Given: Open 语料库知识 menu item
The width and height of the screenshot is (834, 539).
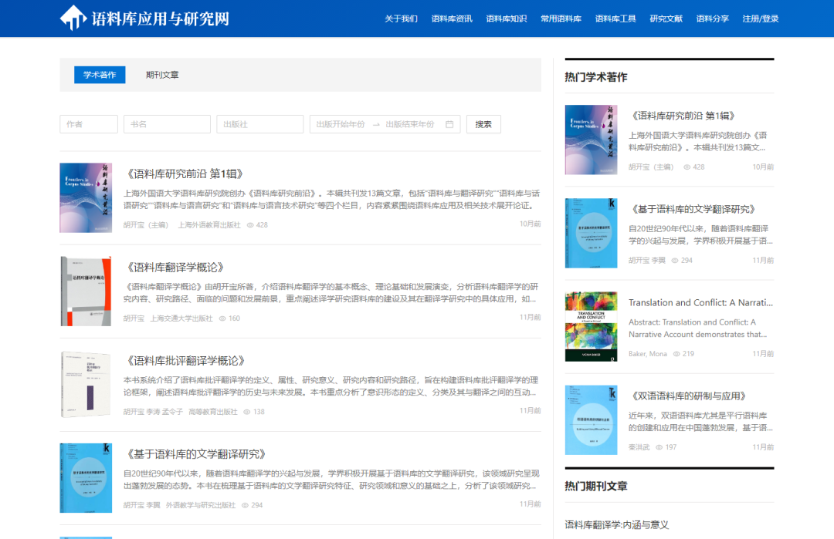Looking at the screenshot, I should click(x=507, y=19).
